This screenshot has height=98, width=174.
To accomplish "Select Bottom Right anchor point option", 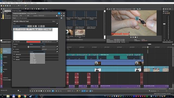I will (x=38, y=63).
